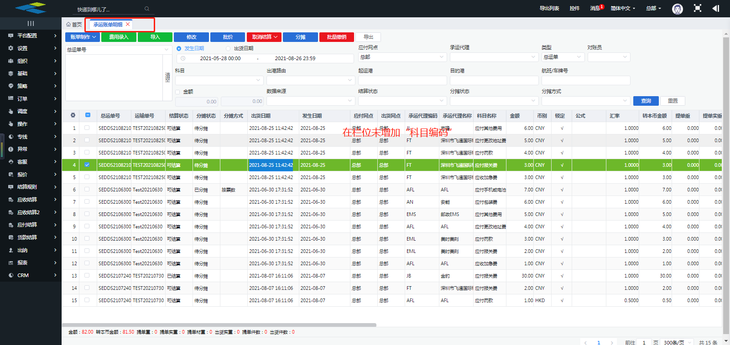Open the user avatar profile icon
Viewport: 730px width, 345px height.
(678, 9)
